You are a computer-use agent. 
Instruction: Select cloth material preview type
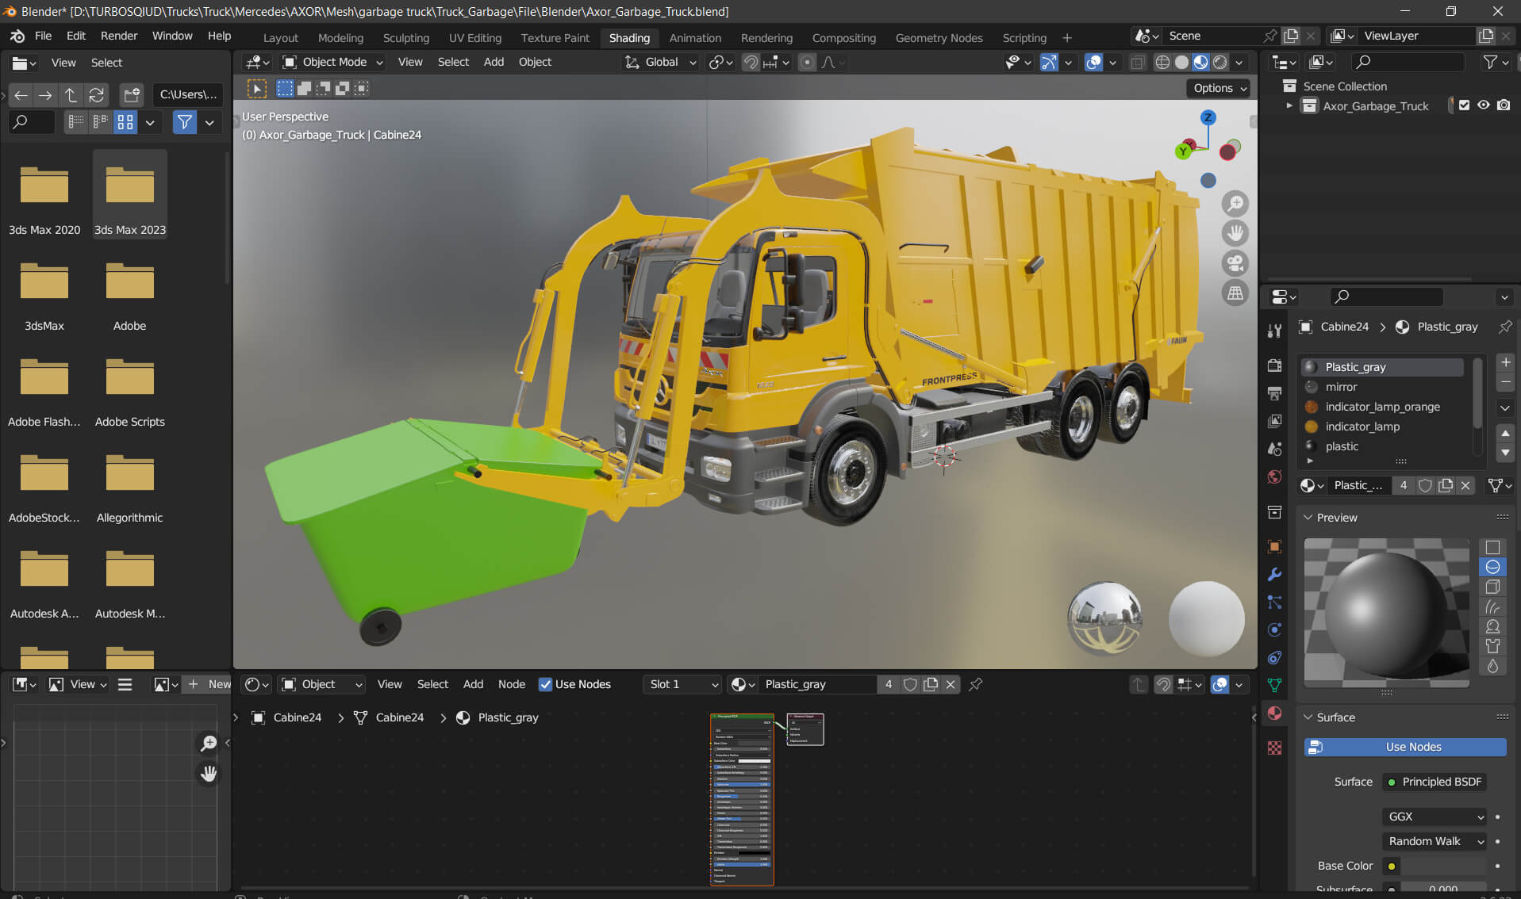pyautogui.click(x=1492, y=646)
